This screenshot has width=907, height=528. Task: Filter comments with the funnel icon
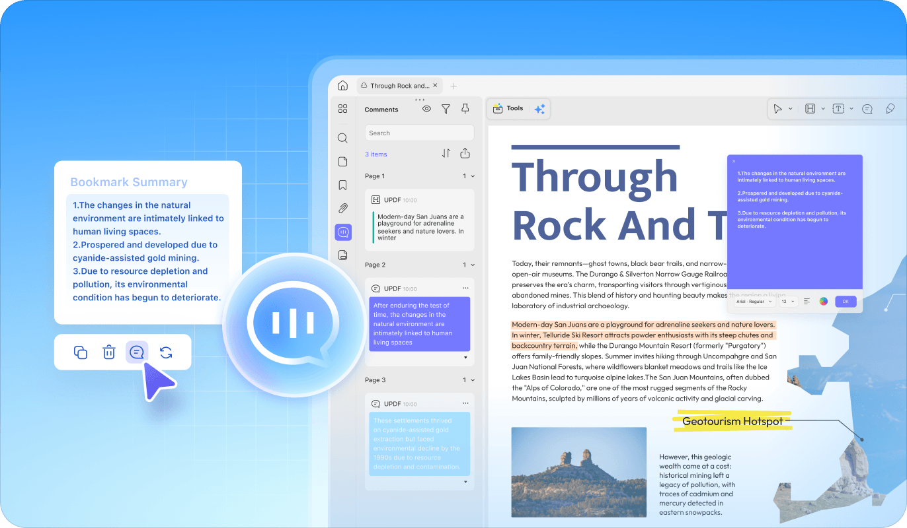coord(446,109)
